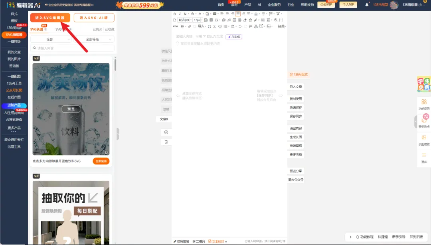Expand bottom help bar chevron
Image resolution: width=431 pixels, height=245 pixels.
[x=350, y=237]
